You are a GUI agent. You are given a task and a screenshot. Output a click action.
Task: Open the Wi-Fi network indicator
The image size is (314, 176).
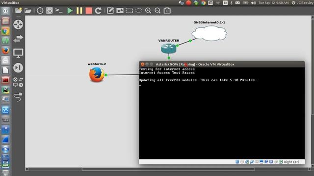pos(218,3)
